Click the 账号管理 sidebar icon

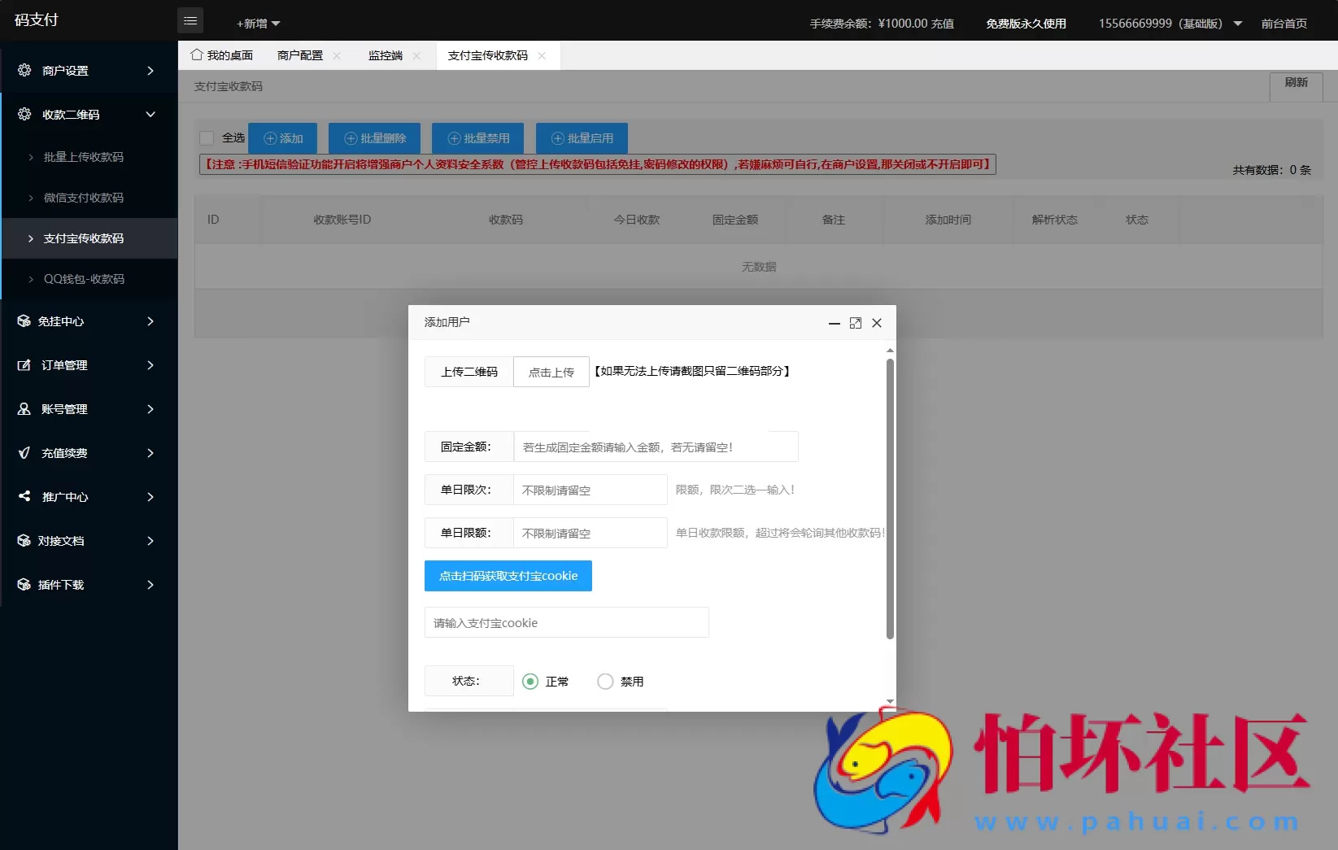pos(24,409)
